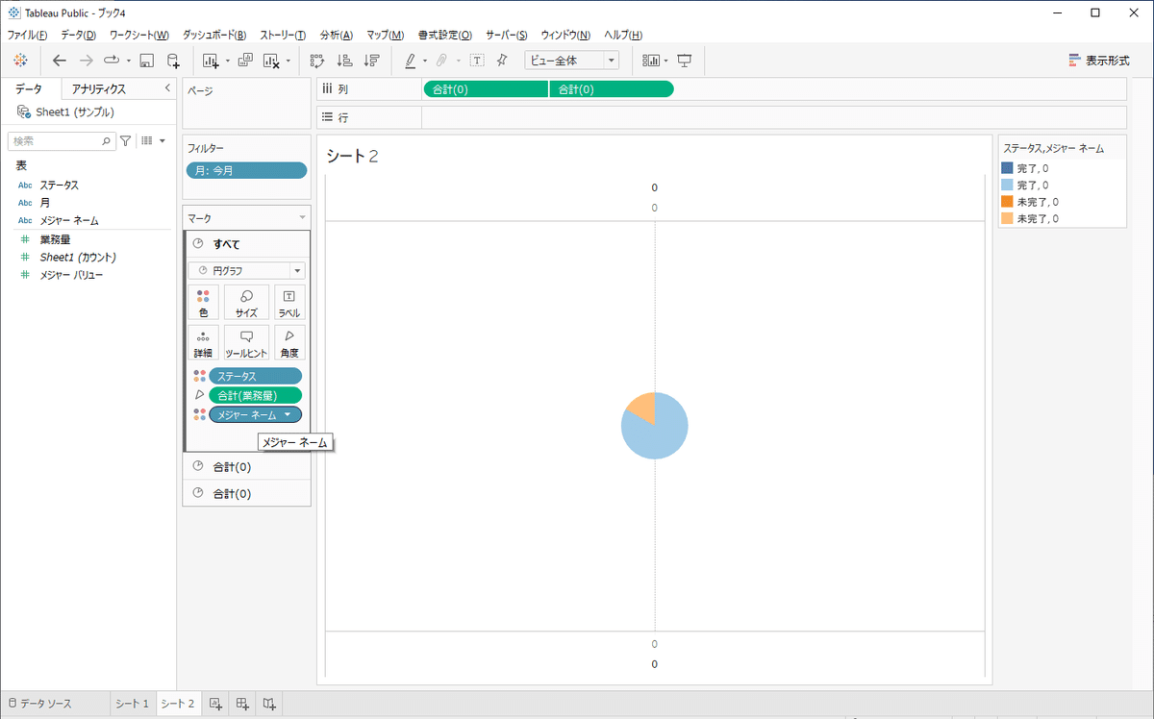Viewport: 1154px width, 719px height.
Task: Open the 円グラフ mark type dropdown
Action: tap(246, 271)
